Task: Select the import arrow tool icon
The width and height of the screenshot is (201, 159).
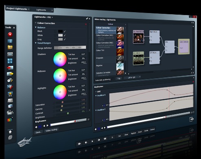Action: (10, 68)
